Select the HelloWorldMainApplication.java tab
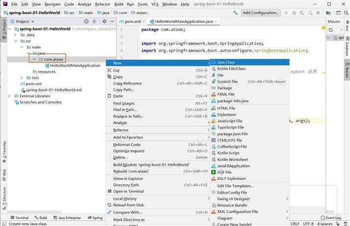 pyautogui.click(x=184, y=22)
